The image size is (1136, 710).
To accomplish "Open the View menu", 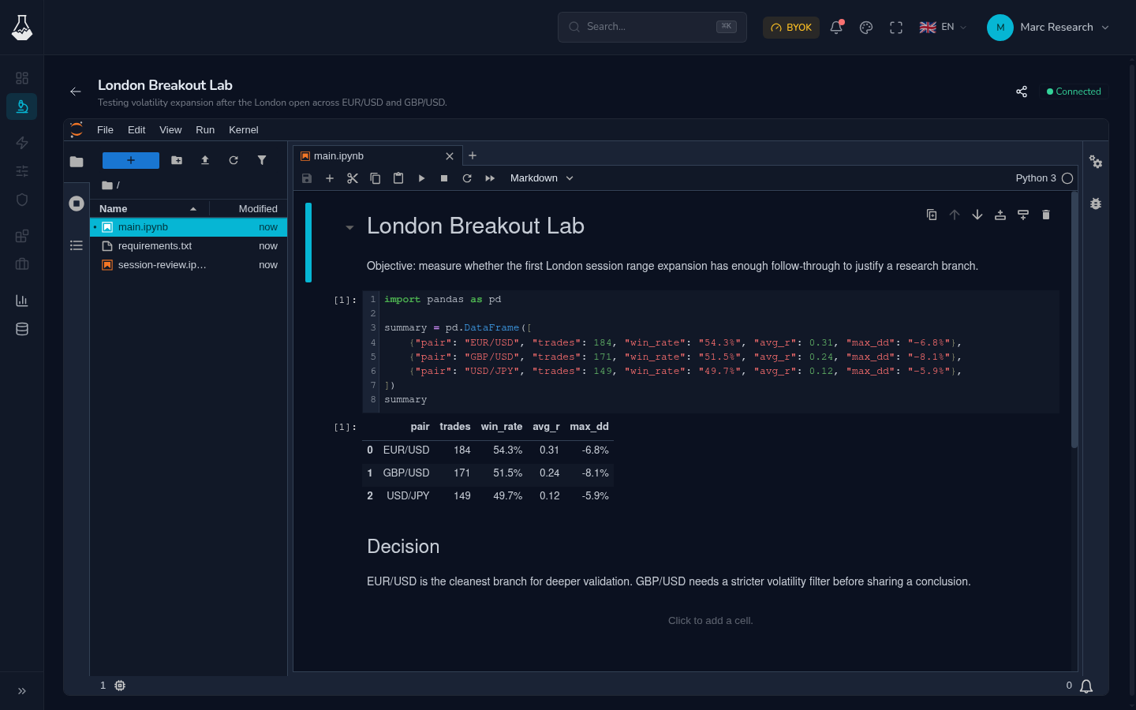I will click(x=170, y=130).
